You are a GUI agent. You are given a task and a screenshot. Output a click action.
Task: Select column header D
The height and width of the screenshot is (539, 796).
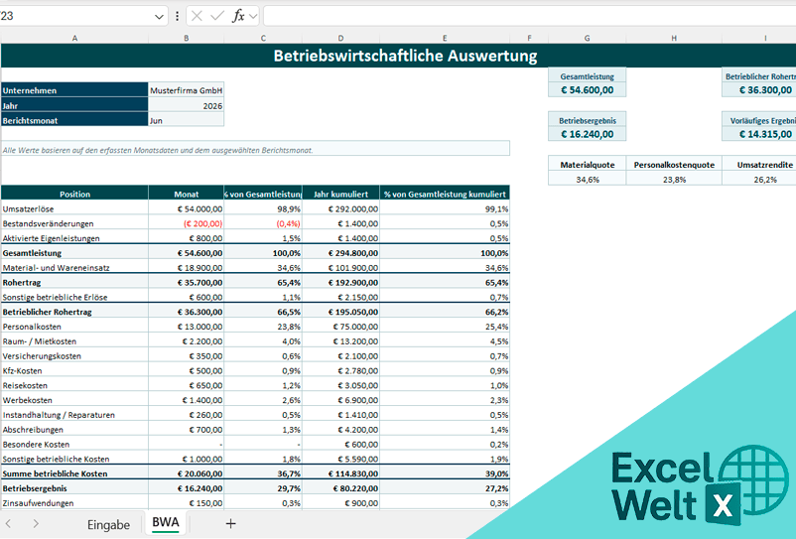point(340,38)
